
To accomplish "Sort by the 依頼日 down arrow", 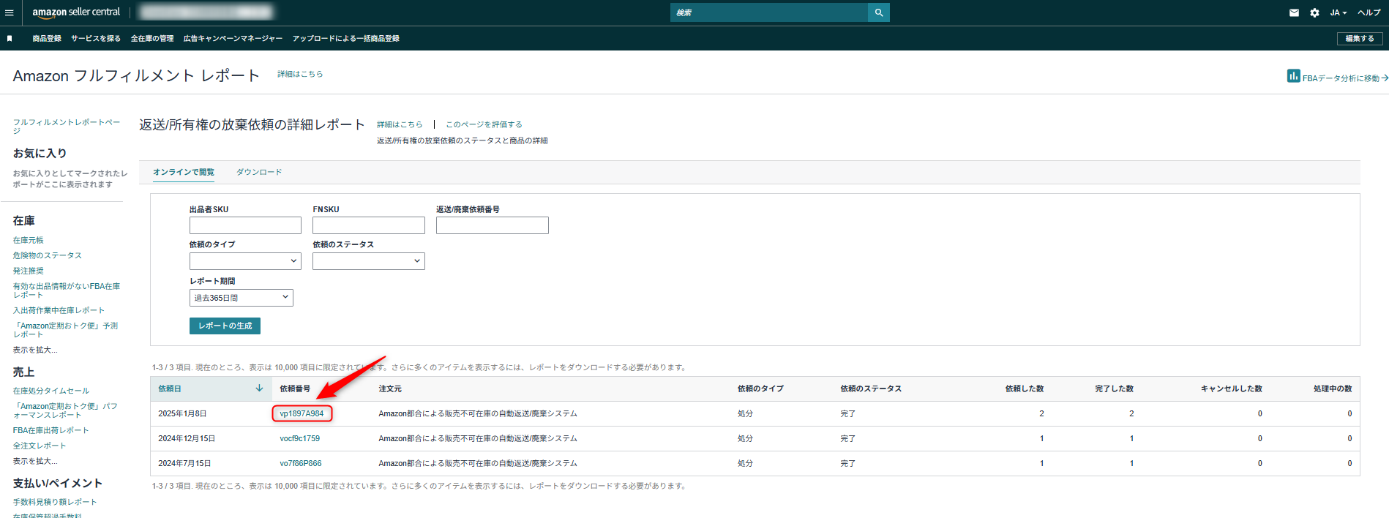I will pos(259,388).
